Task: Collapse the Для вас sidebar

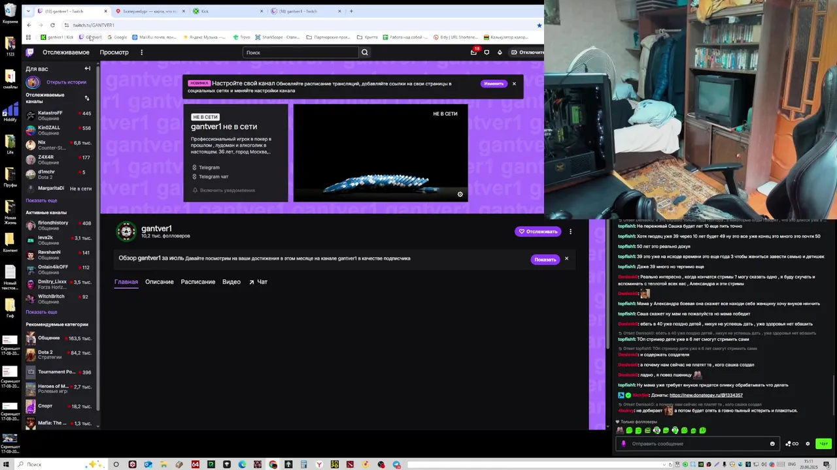Action: pos(87,69)
